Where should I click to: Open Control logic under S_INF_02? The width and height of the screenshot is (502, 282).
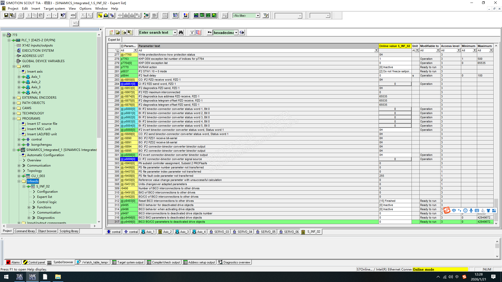47,202
